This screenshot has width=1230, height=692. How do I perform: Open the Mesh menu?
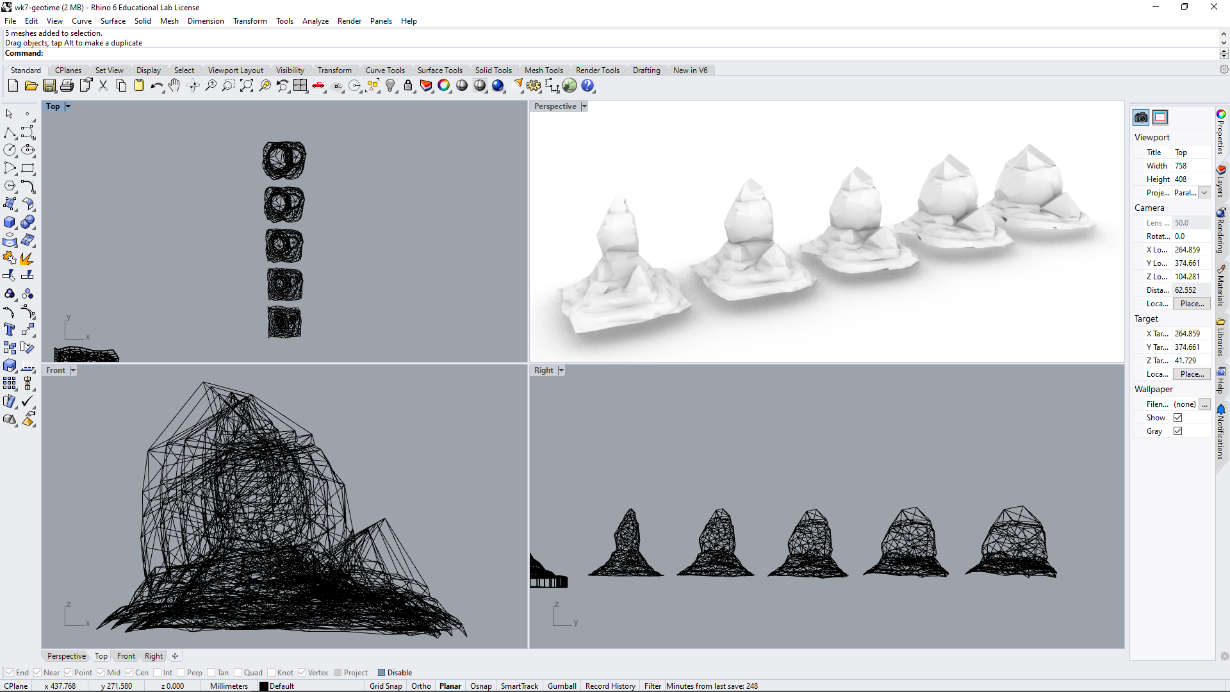pyautogui.click(x=169, y=21)
